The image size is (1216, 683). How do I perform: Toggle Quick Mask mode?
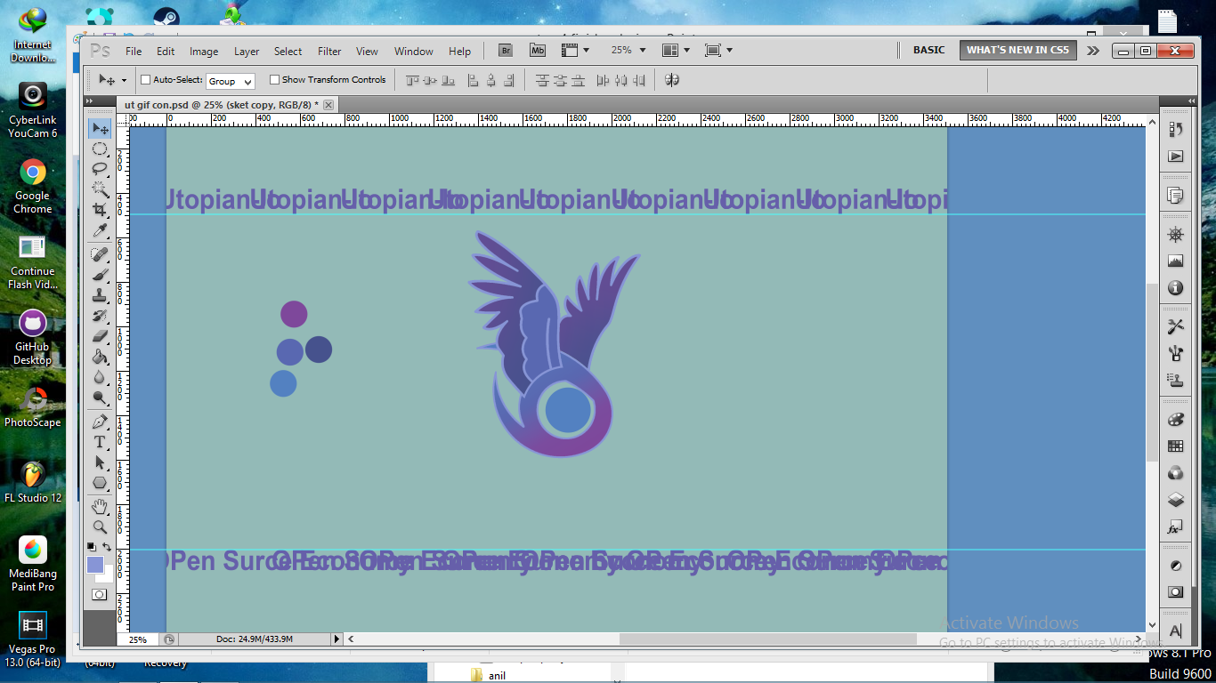pyautogui.click(x=100, y=595)
